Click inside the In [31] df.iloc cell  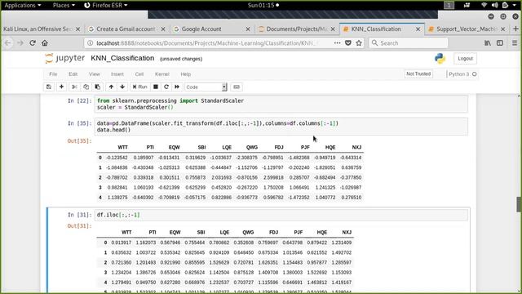tap(281, 215)
